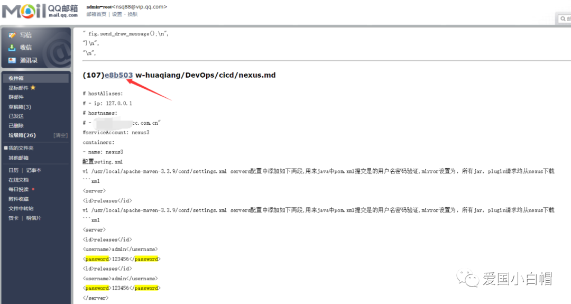
Task: Click the '# - ip: 127.0.0.1' line
Action: pyautogui.click(x=107, y=104)
